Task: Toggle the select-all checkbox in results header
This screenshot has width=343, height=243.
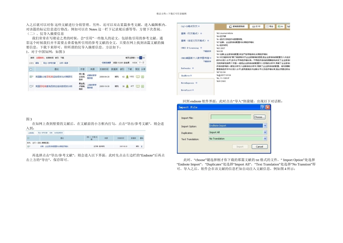Action: click(31, 69)
